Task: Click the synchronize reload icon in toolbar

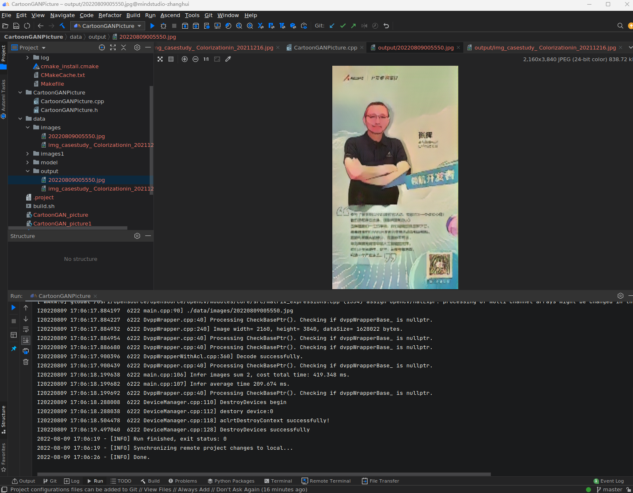Action: 27,26
